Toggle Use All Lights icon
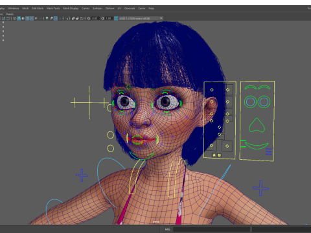311x233 pixels. click(36, 19)
